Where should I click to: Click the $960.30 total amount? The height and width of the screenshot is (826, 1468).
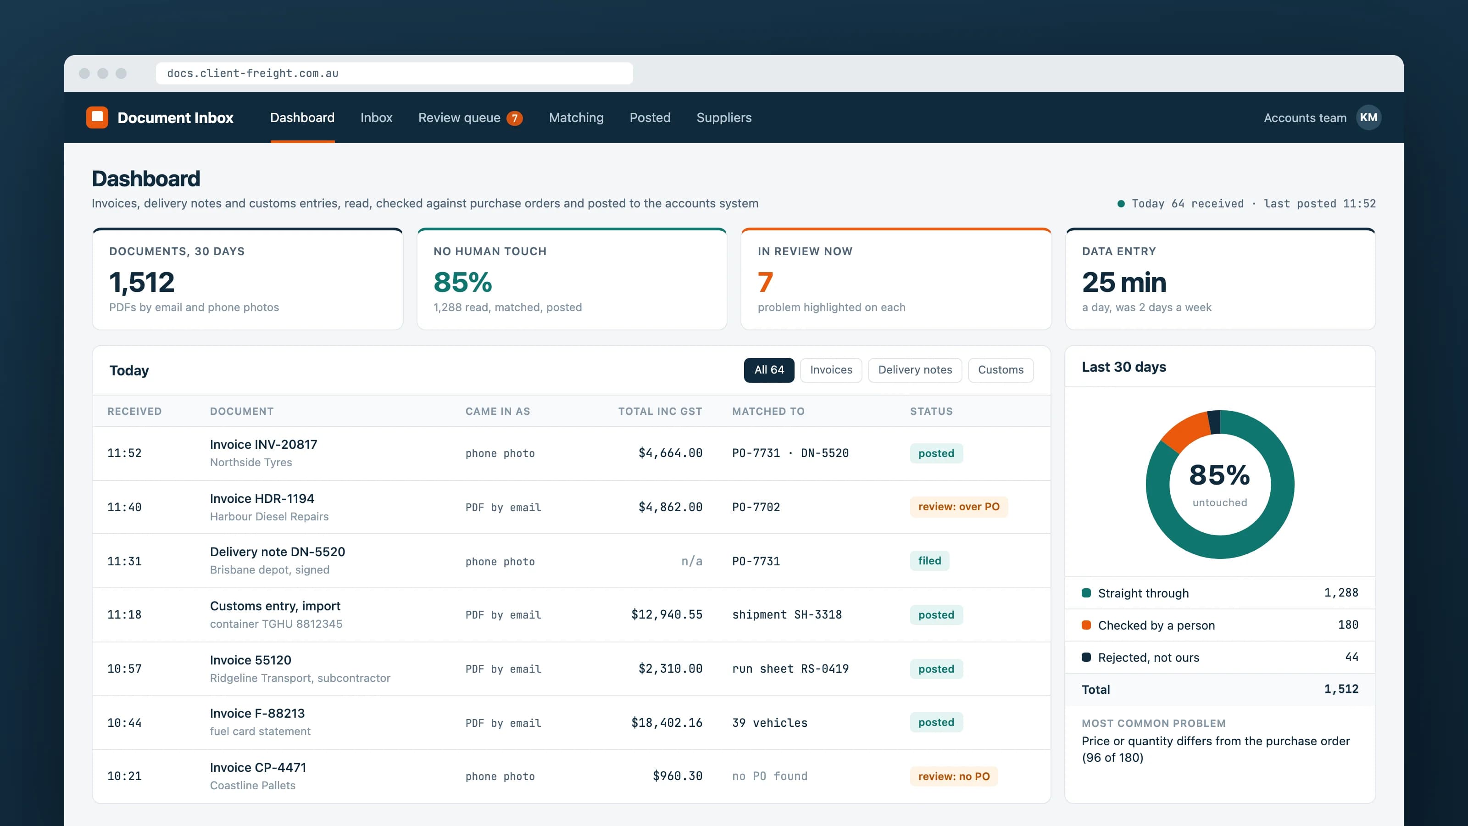point(677,776)
